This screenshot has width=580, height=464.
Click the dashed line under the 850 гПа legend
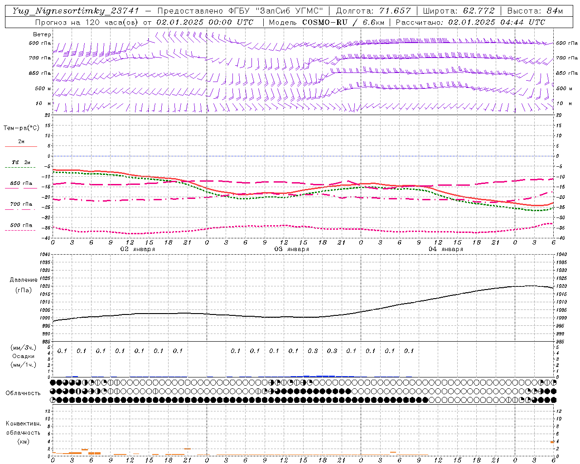[21, 188]
